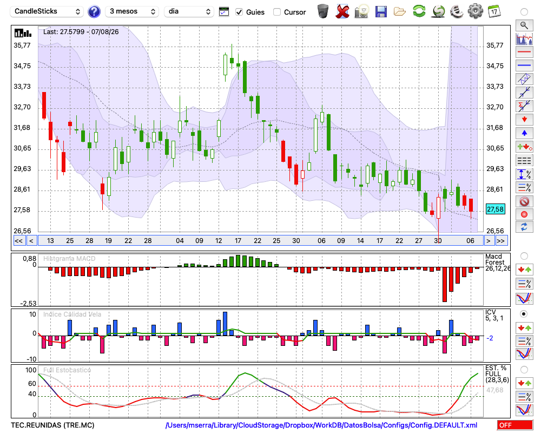This screenshot has width=541, height=433.
Task: Click the blue floppy disk save icon
Action: [x=381, y=12]
